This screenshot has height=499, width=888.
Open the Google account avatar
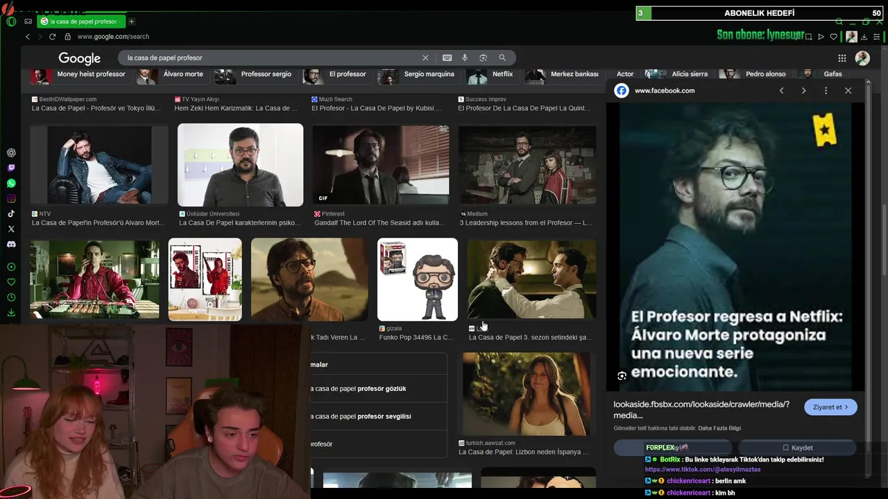862,58
